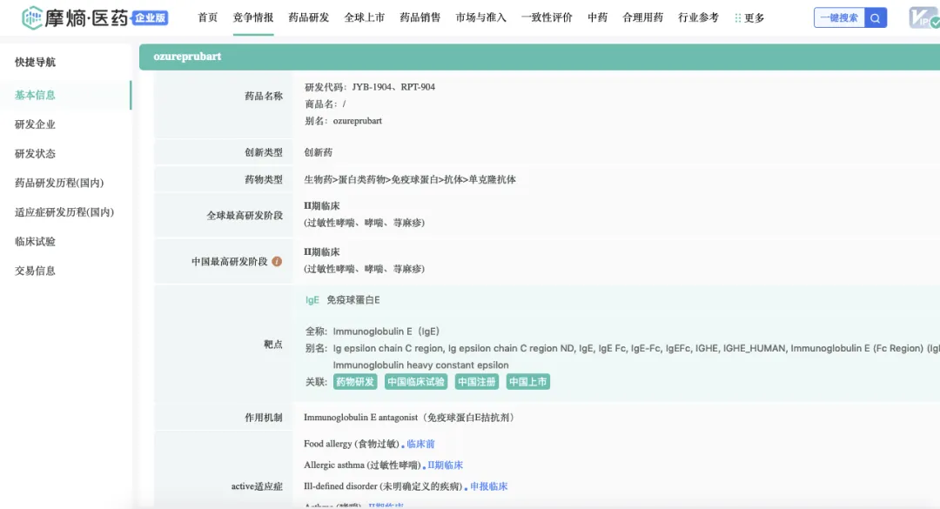Select 药品研发历程(国内) in sidebar
The width and height of the screenshot is (940, 509).
pyautogui.click(x=59, y=183)
